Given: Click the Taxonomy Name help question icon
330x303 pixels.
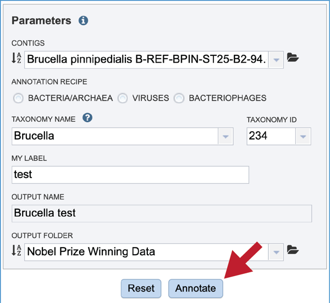Looking at the screenshot, I should [87, 117].
